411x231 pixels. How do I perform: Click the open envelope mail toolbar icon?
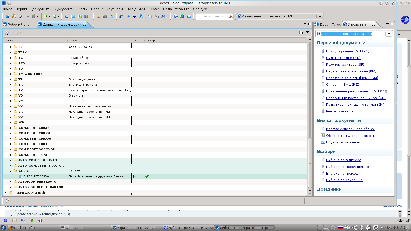click(150, 16)
